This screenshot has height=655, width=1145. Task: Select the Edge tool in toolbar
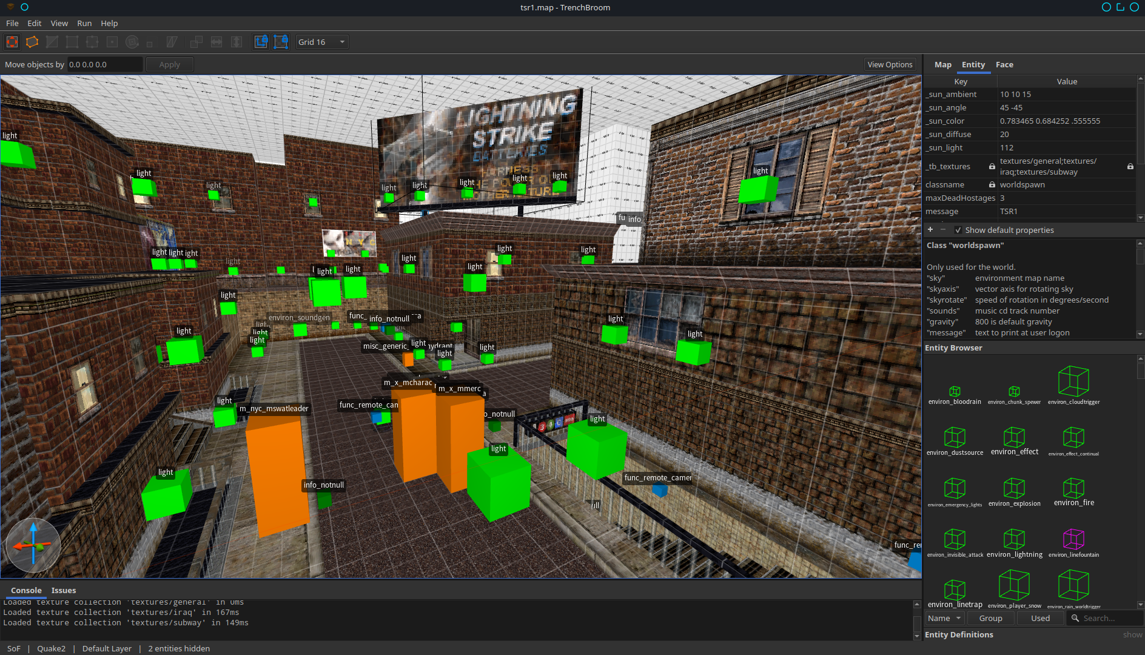pos(92,42)
